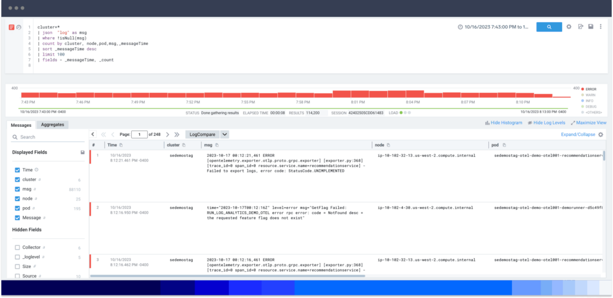The height and width of the screenshot is (298, 613).
Task: Switch to the Aggregates tab
Action: pos(53,124)
